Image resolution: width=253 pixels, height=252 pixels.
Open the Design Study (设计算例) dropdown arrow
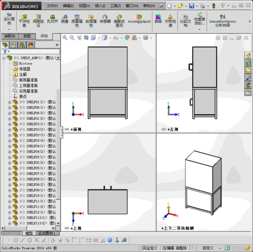coord(9,30)
